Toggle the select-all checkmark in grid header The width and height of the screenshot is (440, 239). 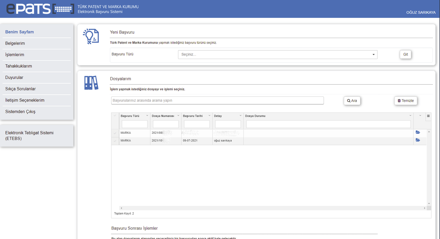click(115, 116)
